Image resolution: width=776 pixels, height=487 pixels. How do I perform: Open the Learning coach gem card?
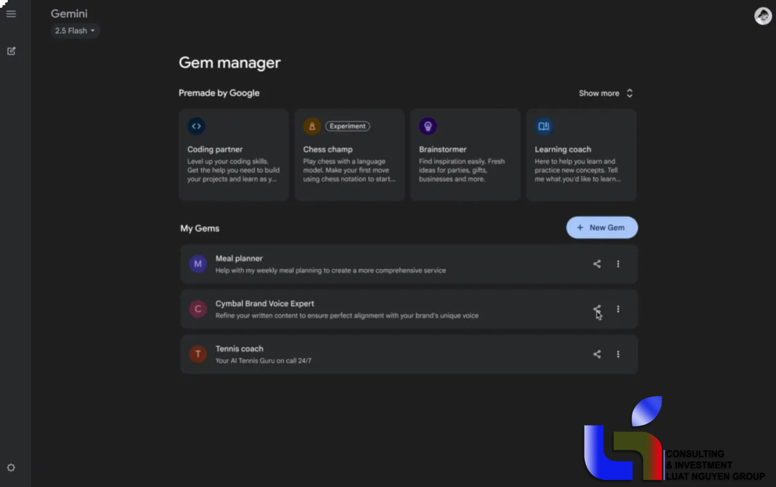pos(581,155)
